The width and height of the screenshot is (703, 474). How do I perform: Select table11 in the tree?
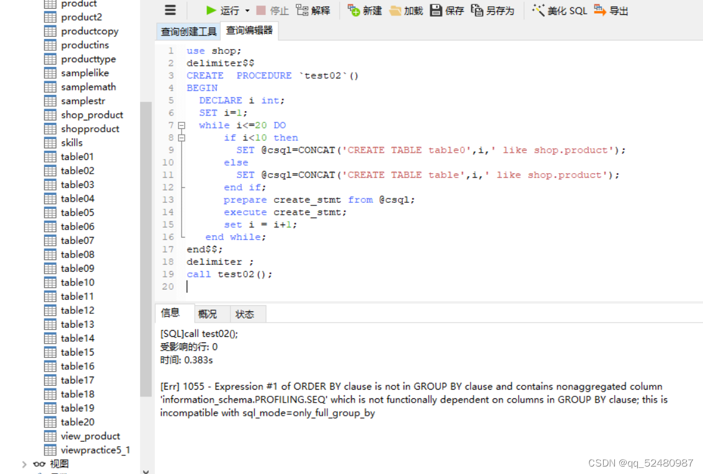pos(77,297)
